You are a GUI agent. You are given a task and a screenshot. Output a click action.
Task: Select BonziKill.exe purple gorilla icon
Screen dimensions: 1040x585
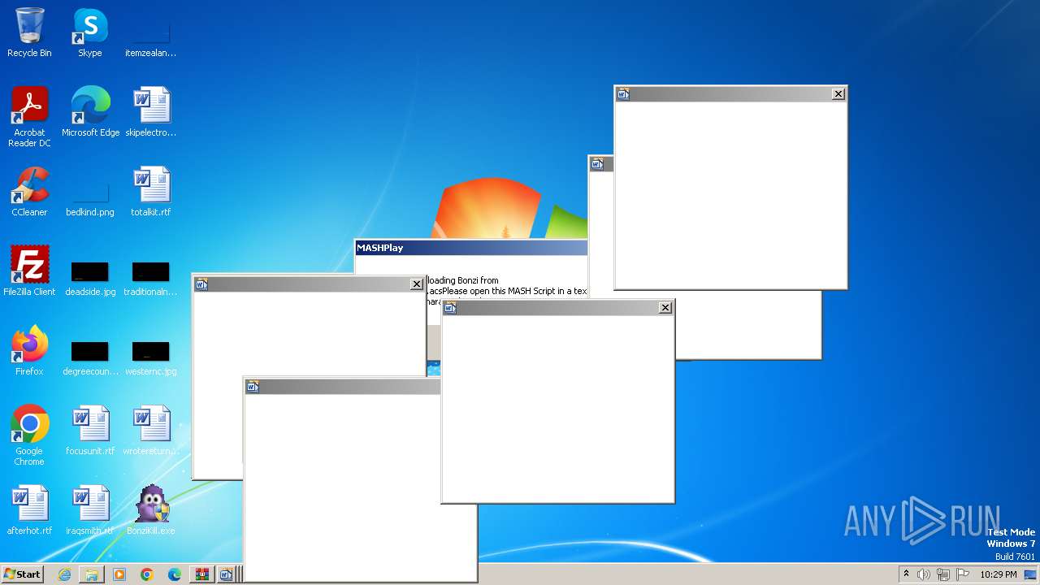pos(151,510)
